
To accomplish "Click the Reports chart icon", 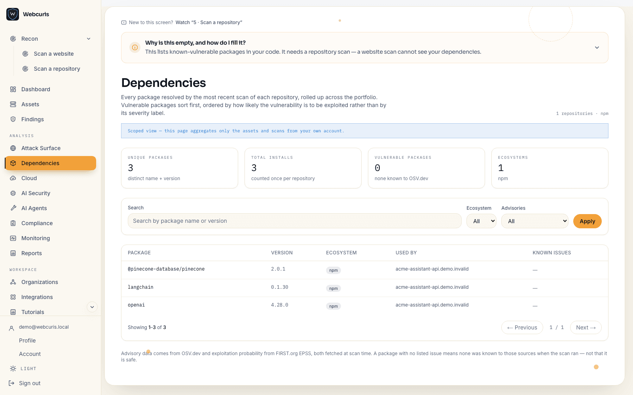I will tap(13, 253).
